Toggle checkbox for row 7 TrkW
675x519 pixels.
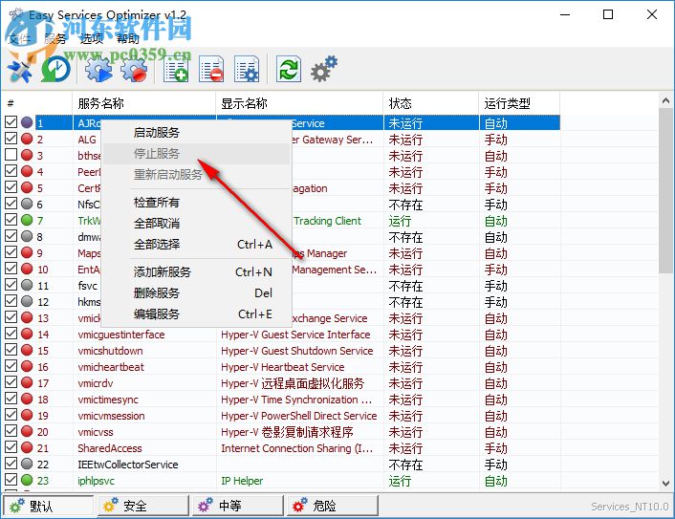[x=11, y=220]
